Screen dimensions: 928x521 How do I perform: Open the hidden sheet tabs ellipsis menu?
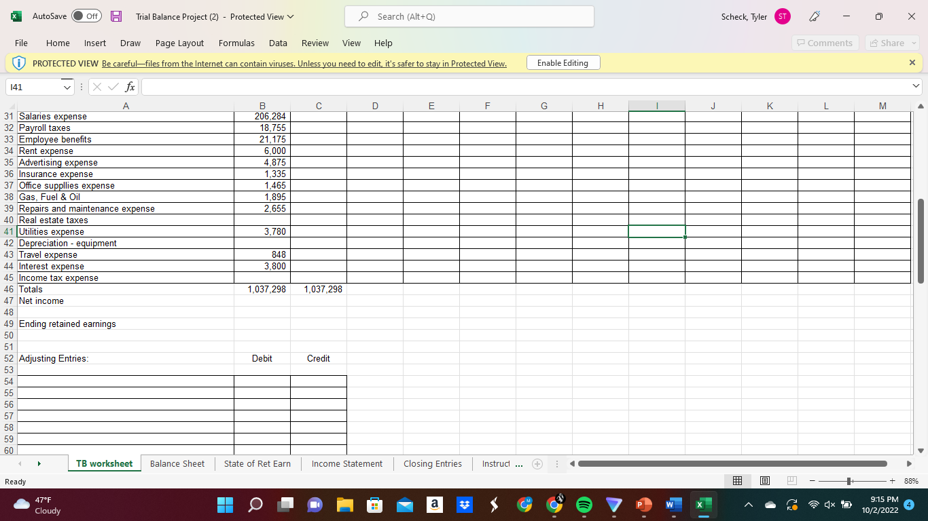[x=518, y=464]
